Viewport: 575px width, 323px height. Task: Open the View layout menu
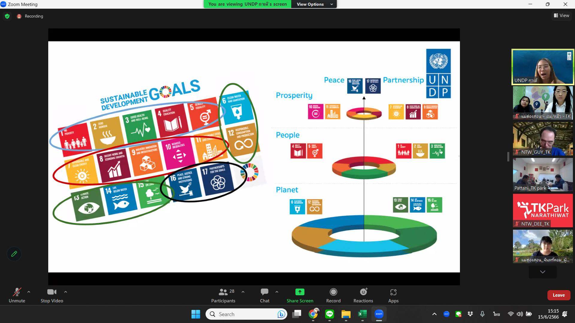(x=562, y=16)
